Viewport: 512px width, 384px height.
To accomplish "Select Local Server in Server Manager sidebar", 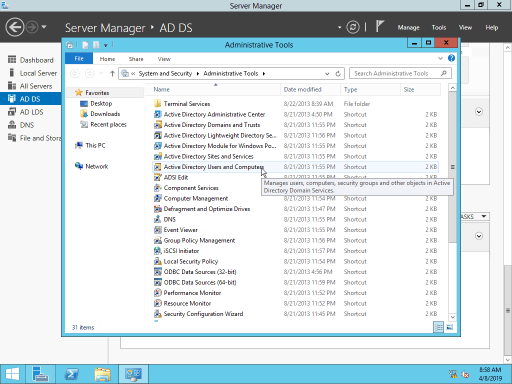I will [30, 73].
